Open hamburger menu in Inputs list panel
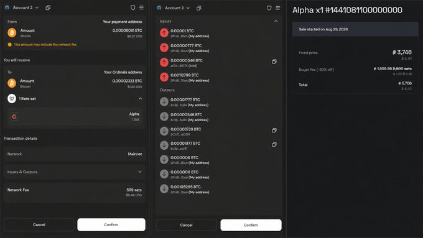423x238 pixels. (277, 8)
